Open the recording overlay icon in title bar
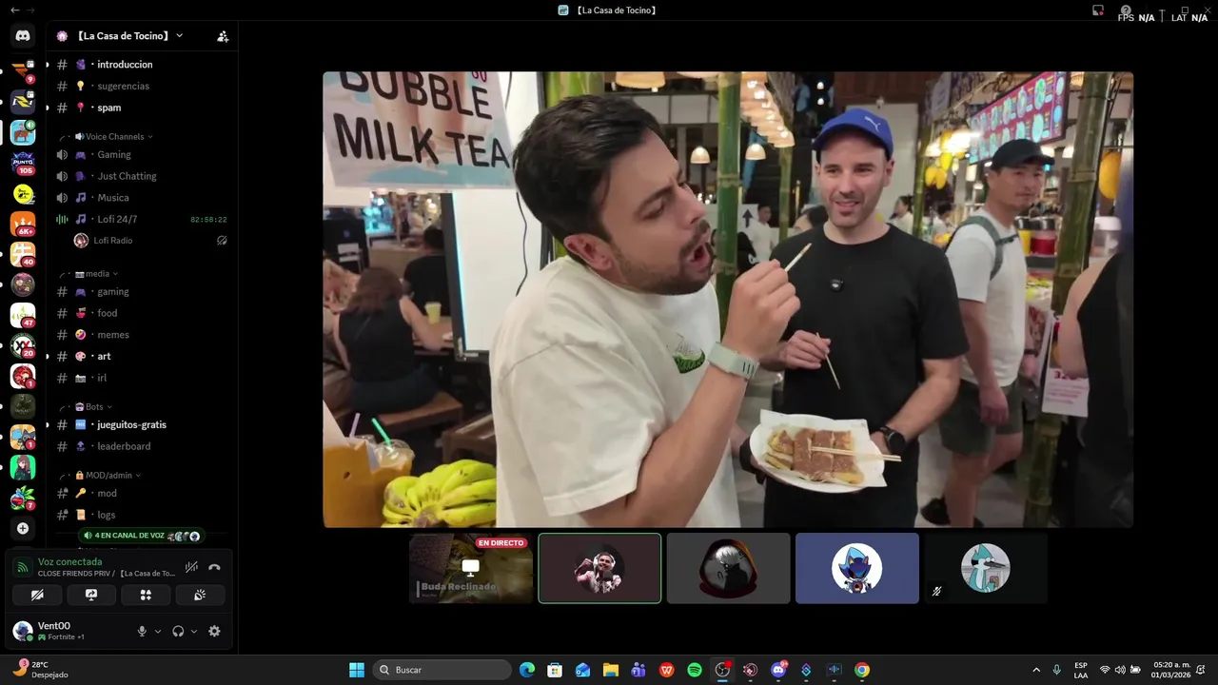Image resolution: width=1218 pixels, height=685 pixels. pos(1098,10)
